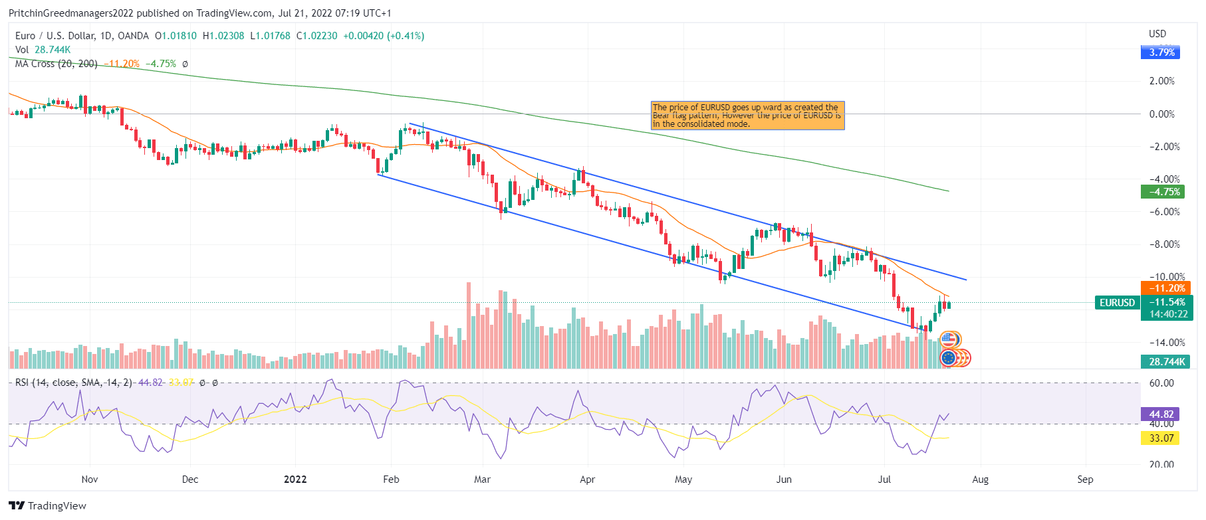Click the 60.00 level on RSI axis

point(1161,383)
